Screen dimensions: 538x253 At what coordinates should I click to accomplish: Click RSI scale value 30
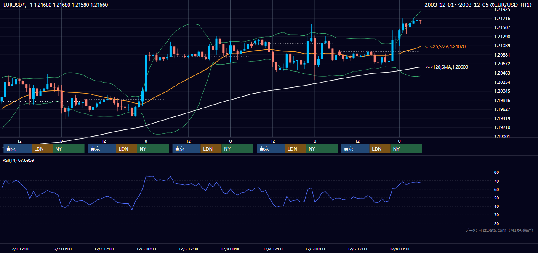click(x=496, y=215)
